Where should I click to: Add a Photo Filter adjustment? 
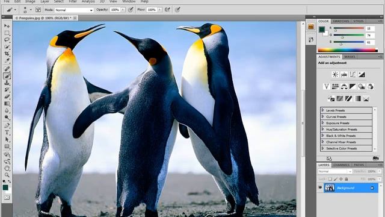(362, 86)
